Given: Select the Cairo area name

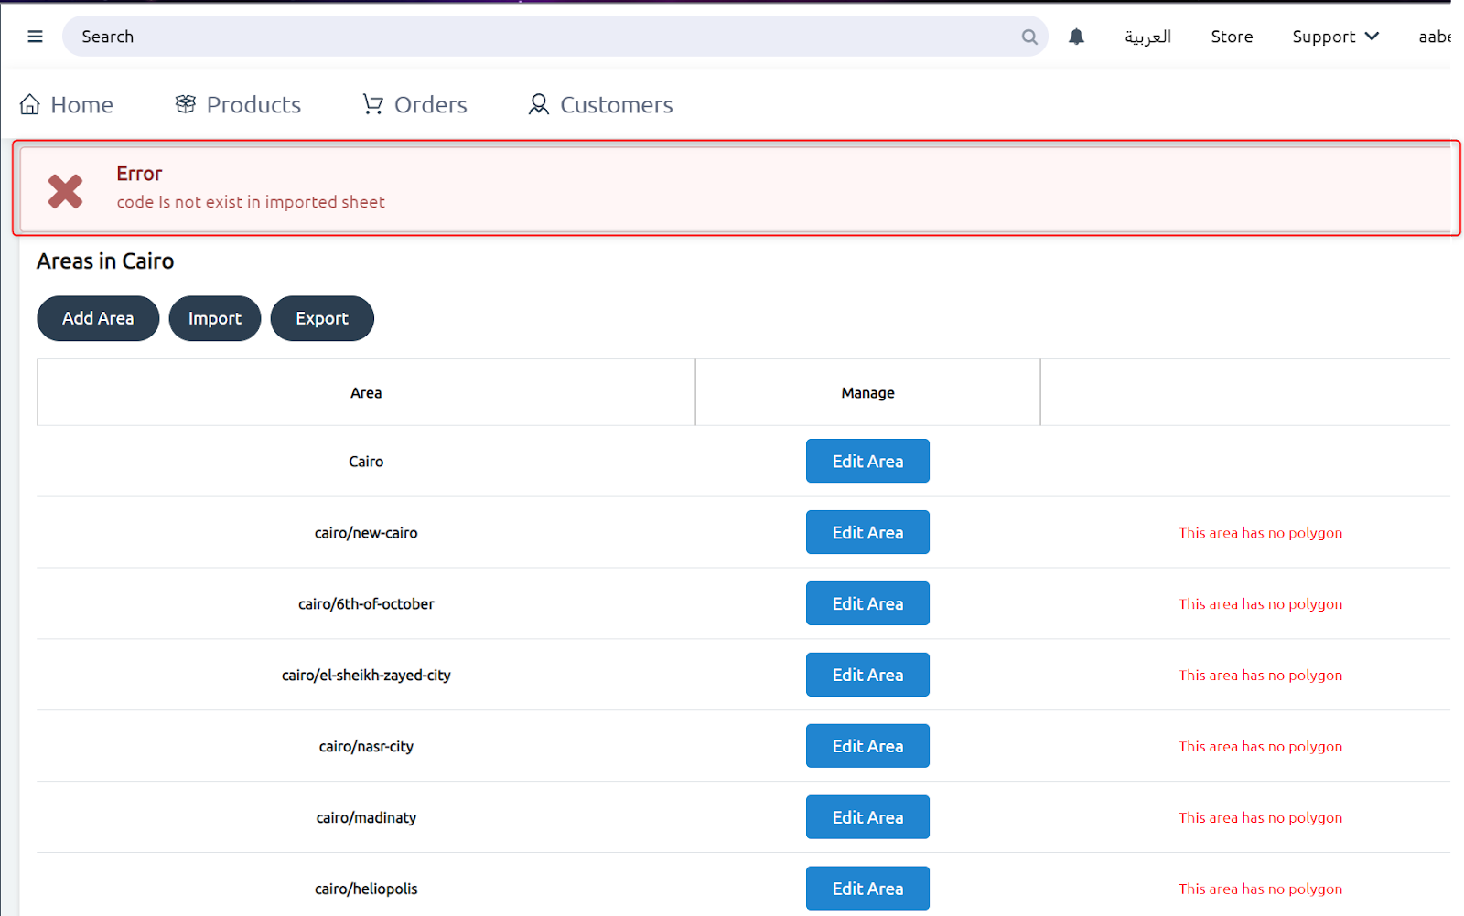Looking at the screenshot, I should [x=366, y=462].
